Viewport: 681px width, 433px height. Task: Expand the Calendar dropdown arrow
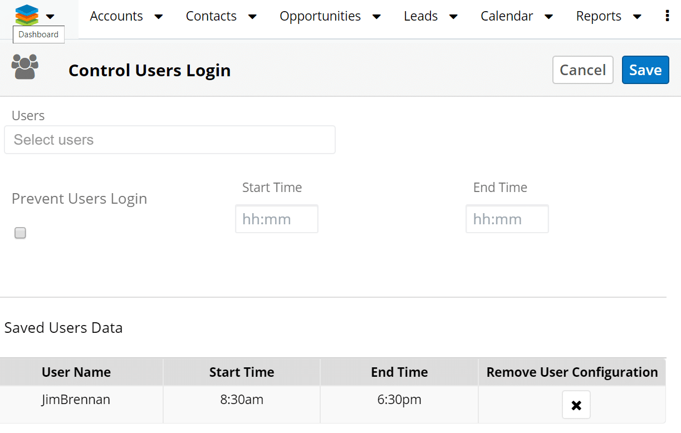coord(549,17)
